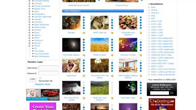The image size is (196, 110).
Task: Click the favorite star icon beside Caterwaul
Action: tap(84, 76)
